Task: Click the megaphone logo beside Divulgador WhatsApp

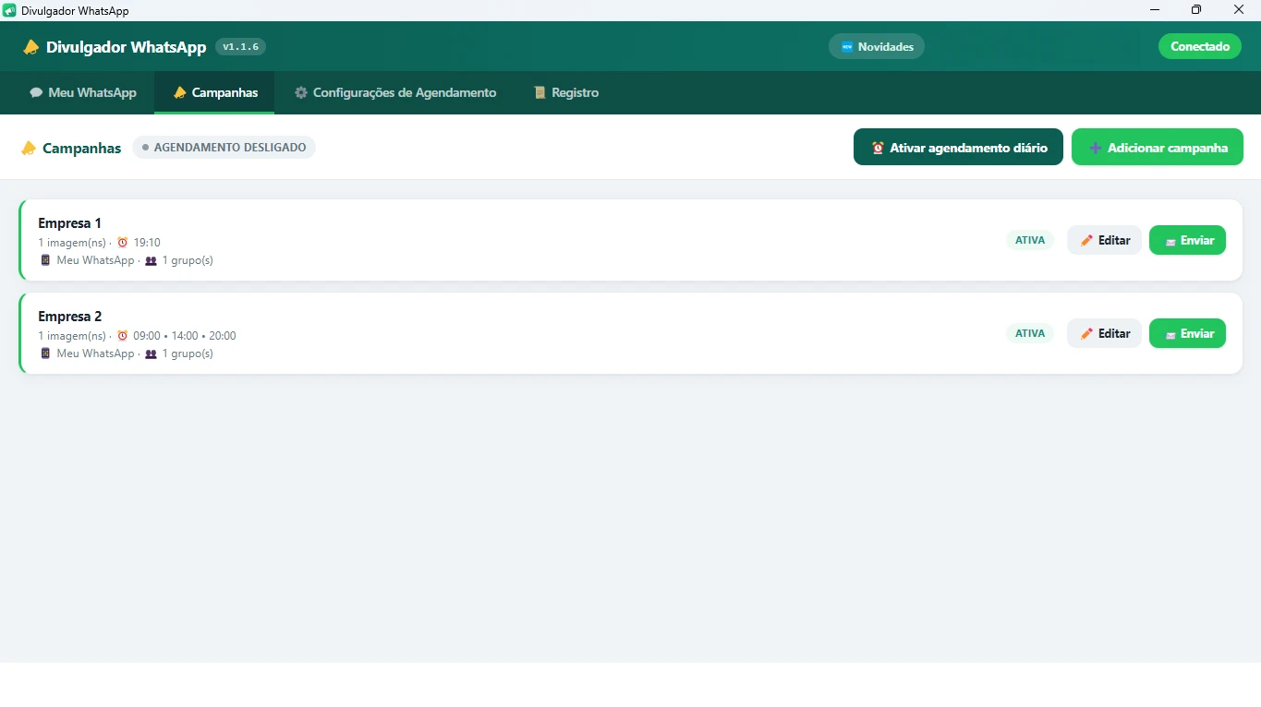Action: point(31,47)
